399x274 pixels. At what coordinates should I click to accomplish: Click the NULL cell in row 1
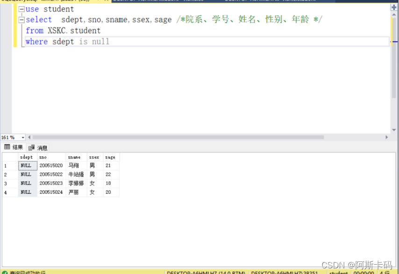[28, 166]
